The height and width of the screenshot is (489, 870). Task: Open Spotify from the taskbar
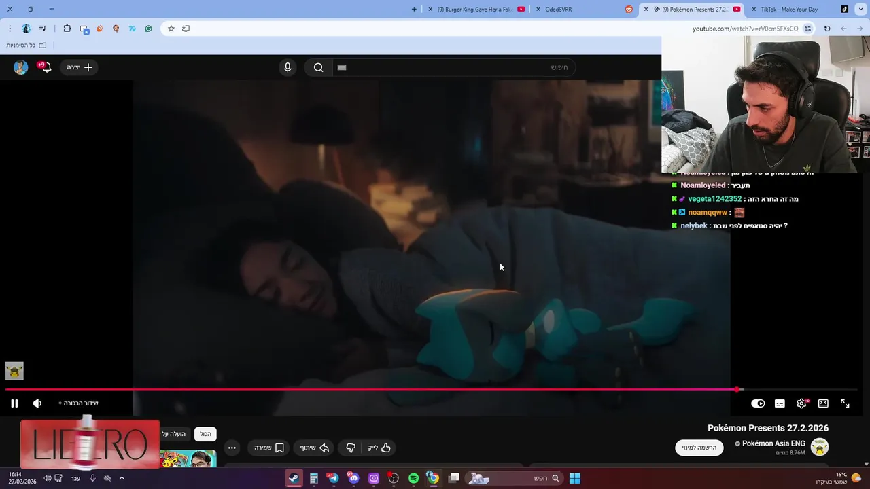coord(413,478)
